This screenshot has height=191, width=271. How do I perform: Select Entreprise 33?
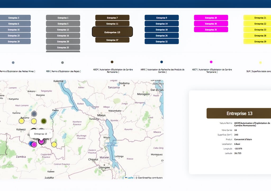click(257, 30)
